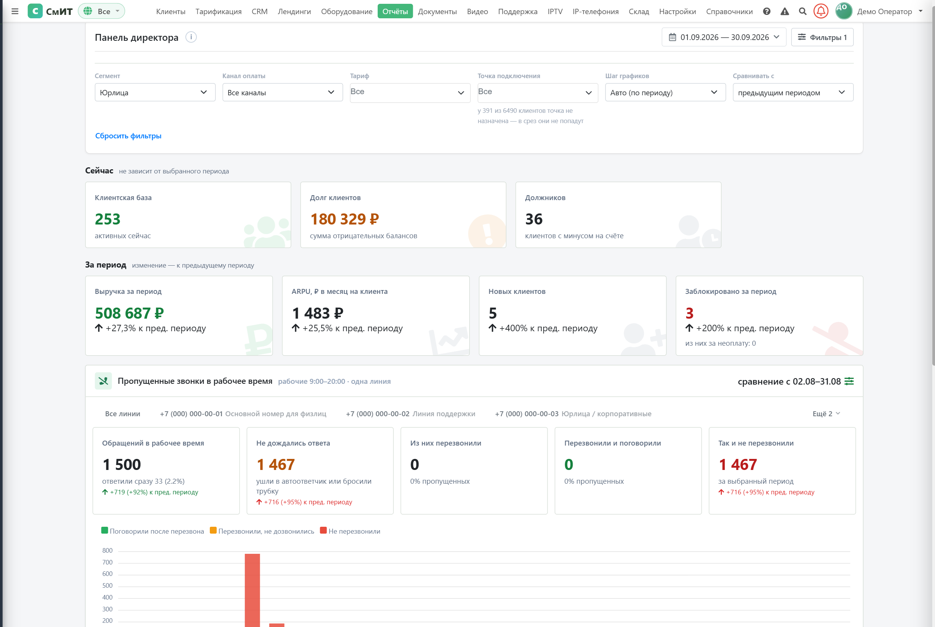
Task: Open the Сравнивать с dropdown
Action: pos(793,92)
